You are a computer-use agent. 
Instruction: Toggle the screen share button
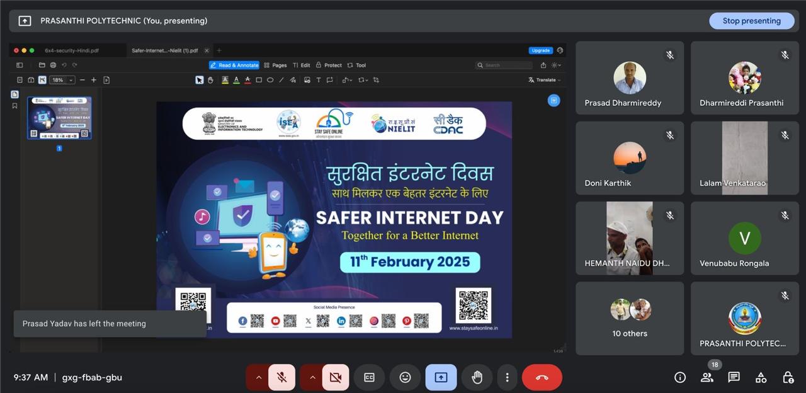441,377
